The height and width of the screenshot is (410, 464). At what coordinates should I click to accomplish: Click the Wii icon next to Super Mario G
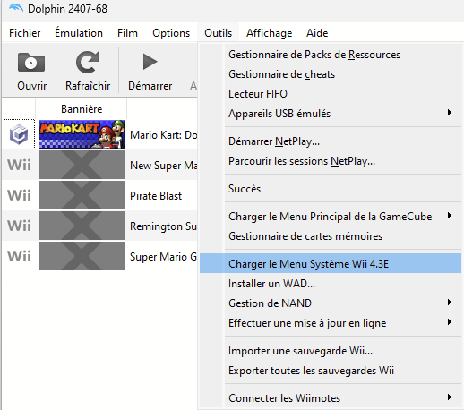19,256
